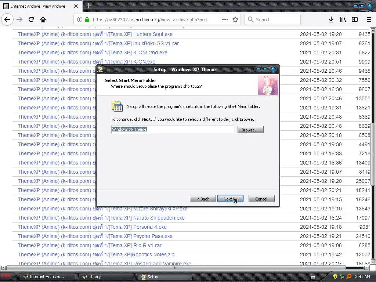Open Persona 4.exe link
The image size is (376, 282).
pyautogui.click(x=92, y=227)
